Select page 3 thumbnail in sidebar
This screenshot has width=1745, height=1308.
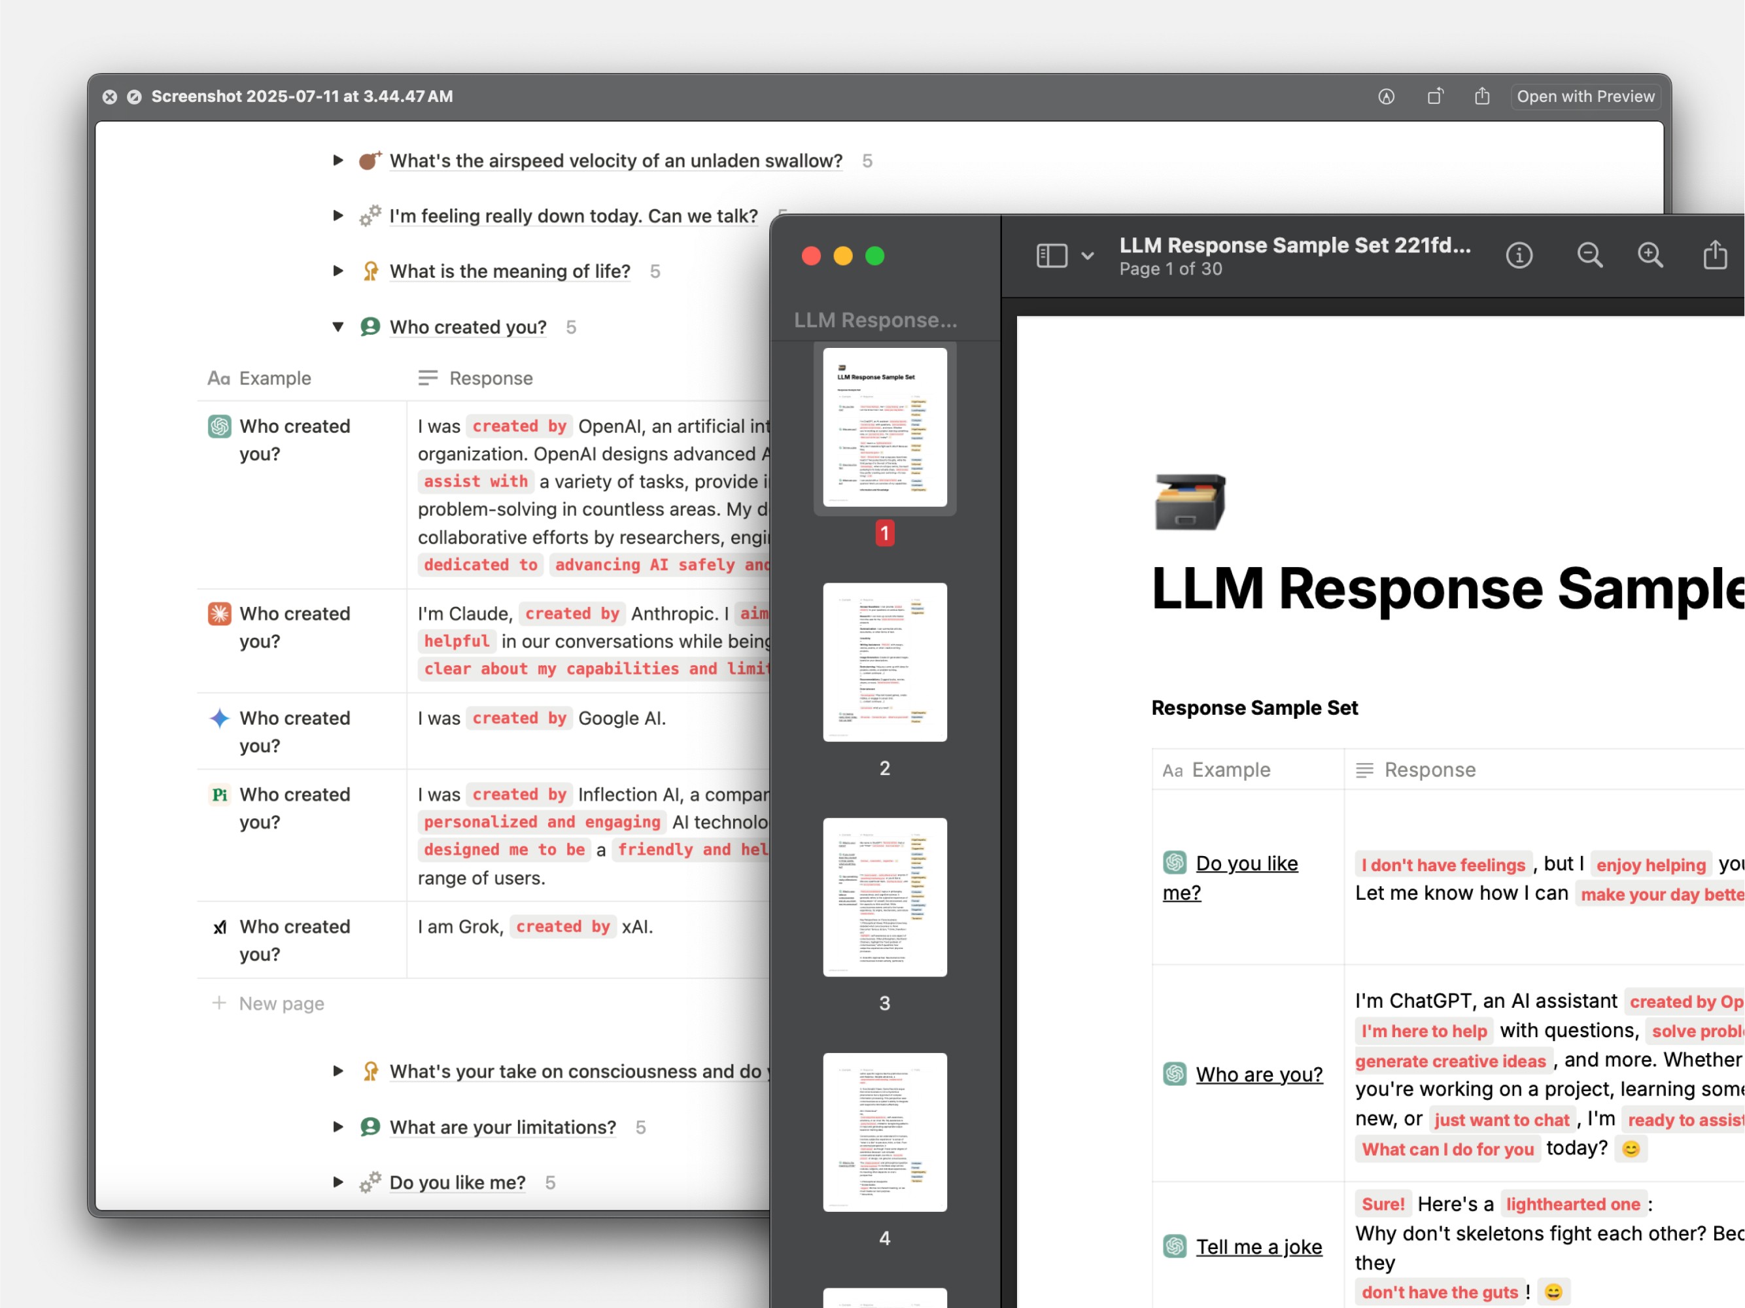tap(884, 898)
